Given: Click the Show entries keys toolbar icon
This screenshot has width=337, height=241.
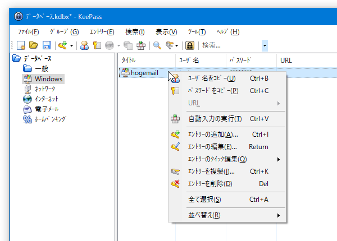Looking at the screenshot, I should tap(170, 45).
